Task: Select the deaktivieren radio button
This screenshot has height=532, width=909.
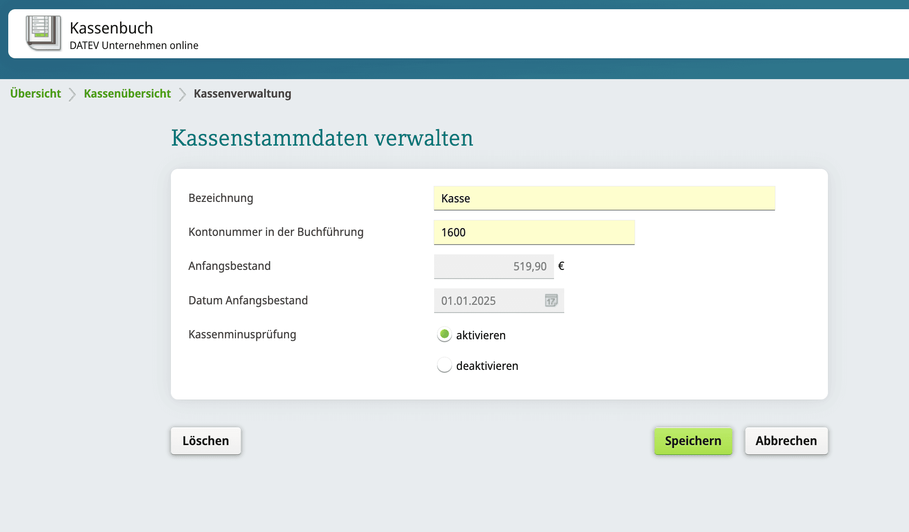Action: [444, 366]
